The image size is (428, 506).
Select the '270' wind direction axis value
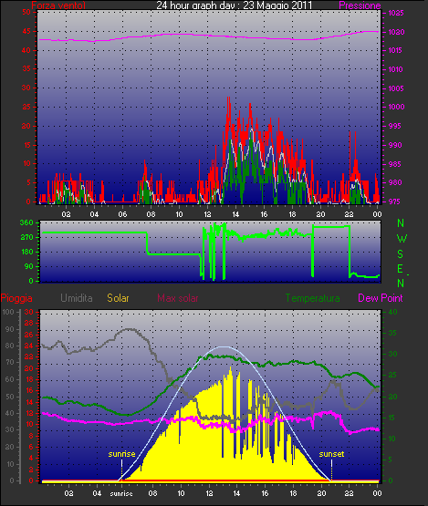(x=26, y=238)
